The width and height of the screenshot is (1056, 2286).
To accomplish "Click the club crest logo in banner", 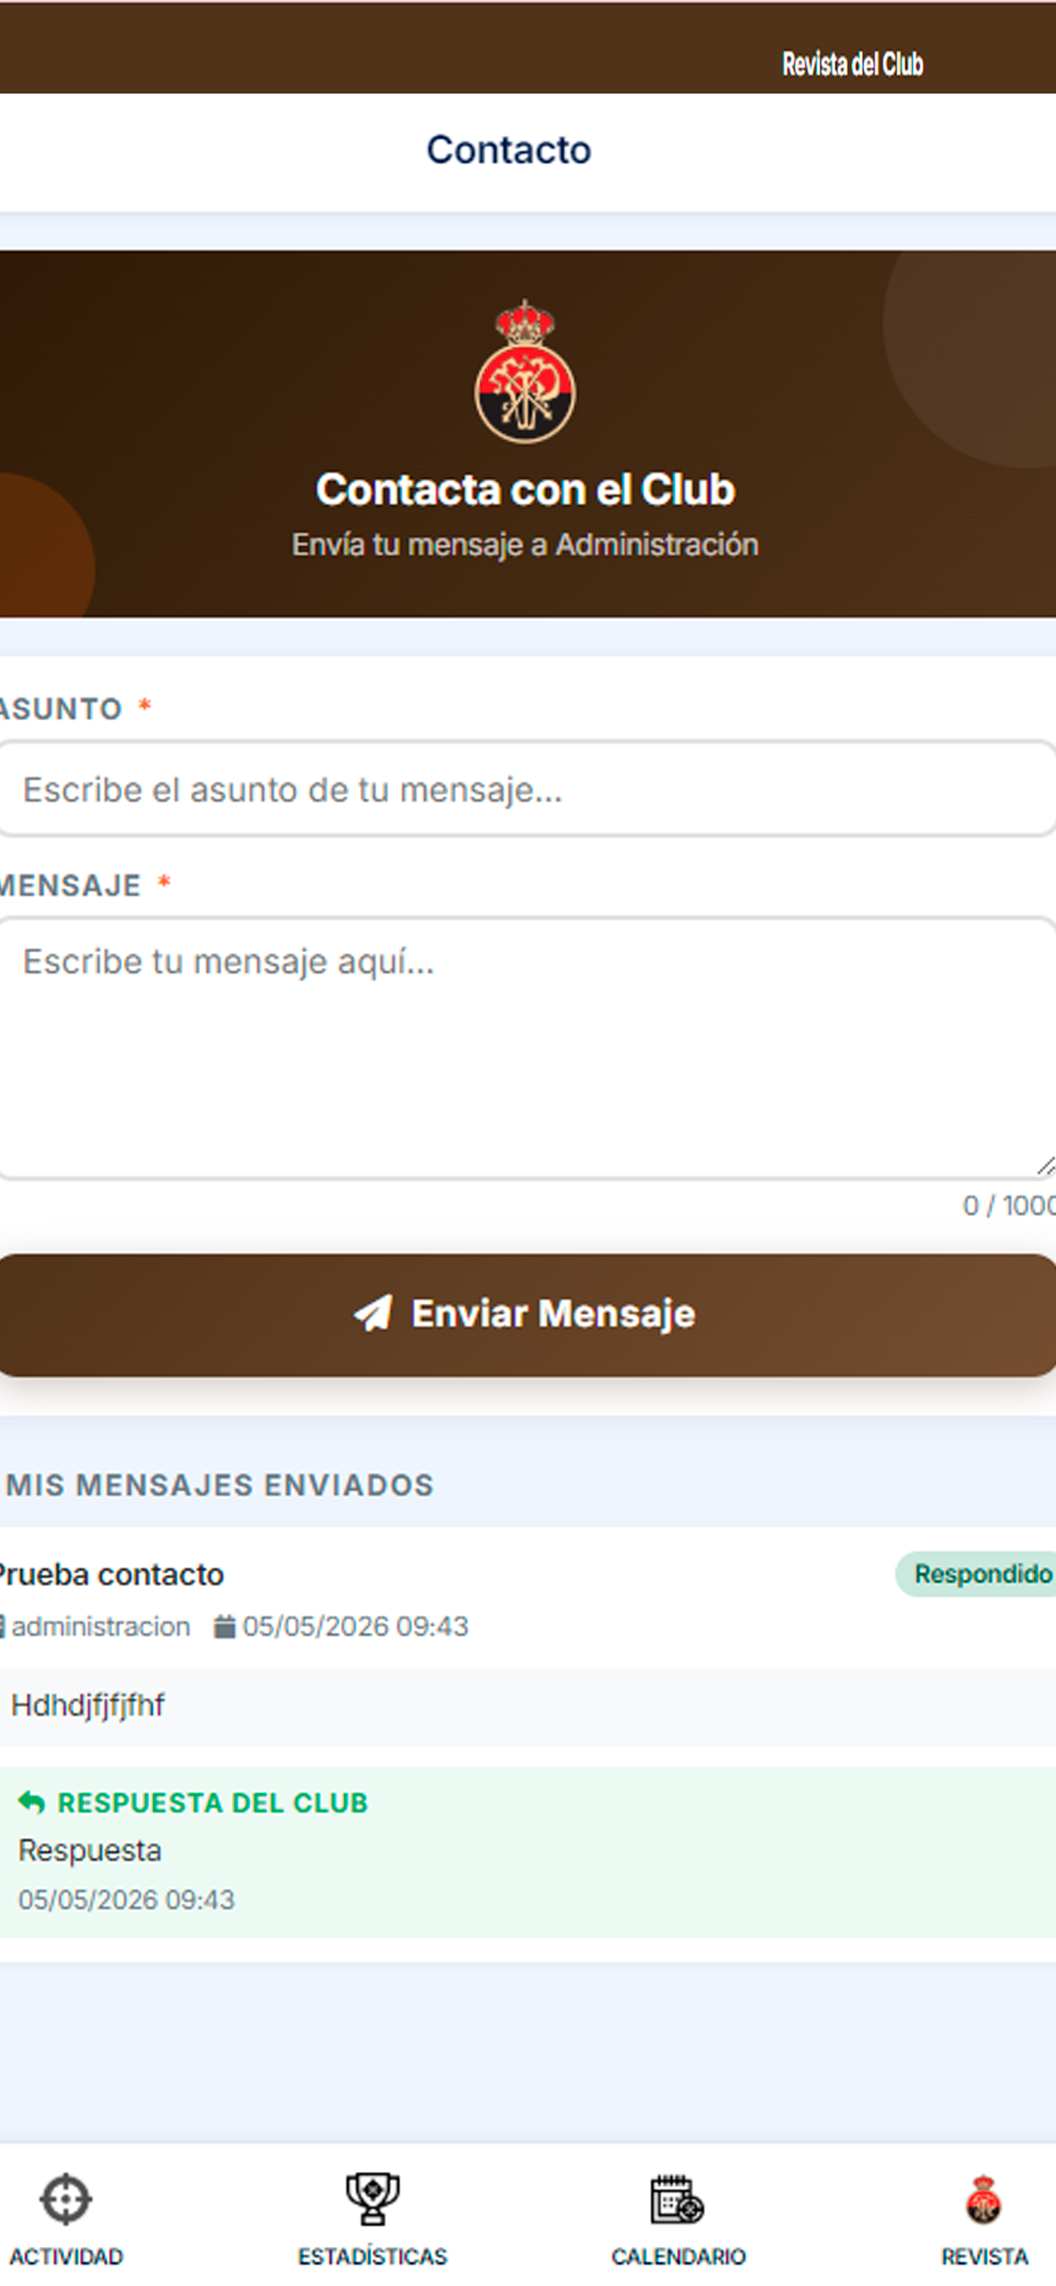I will [525, 372].
